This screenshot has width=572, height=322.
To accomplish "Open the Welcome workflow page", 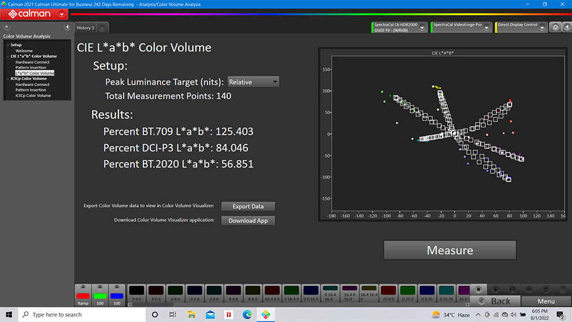I will (24, 51).
